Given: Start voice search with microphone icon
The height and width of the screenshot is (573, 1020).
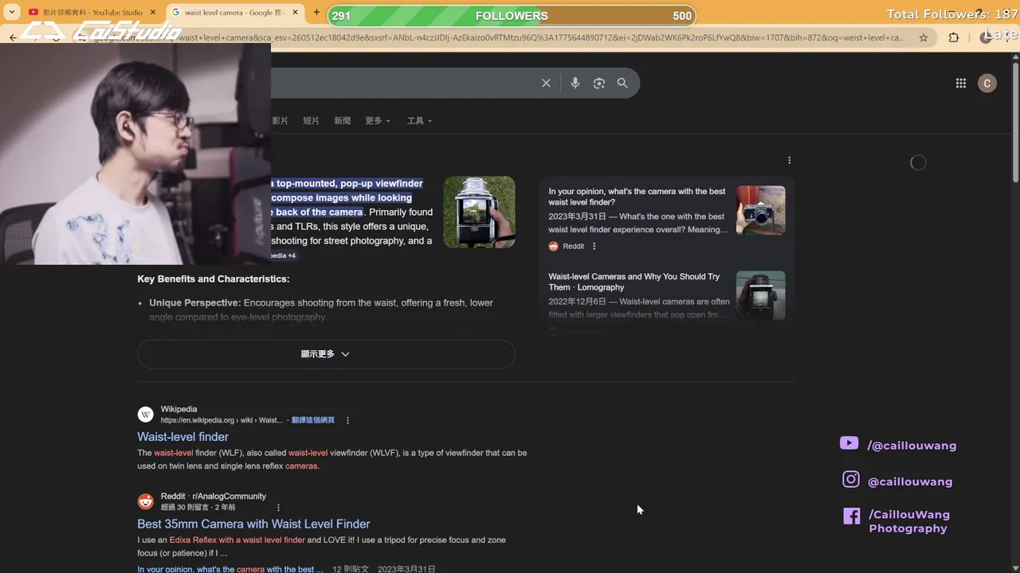Looking at the screenshot, I should pos(575,83).
